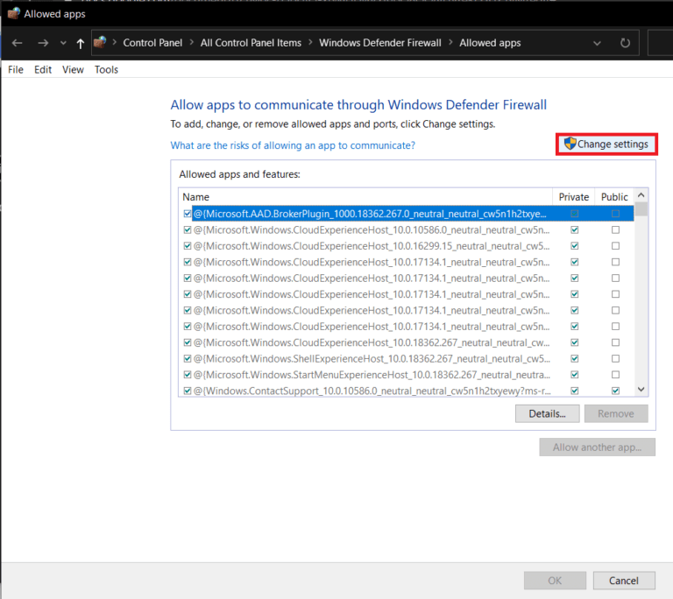
Task: Click the Allowed apps title bar icon
Action: [14, 13]
